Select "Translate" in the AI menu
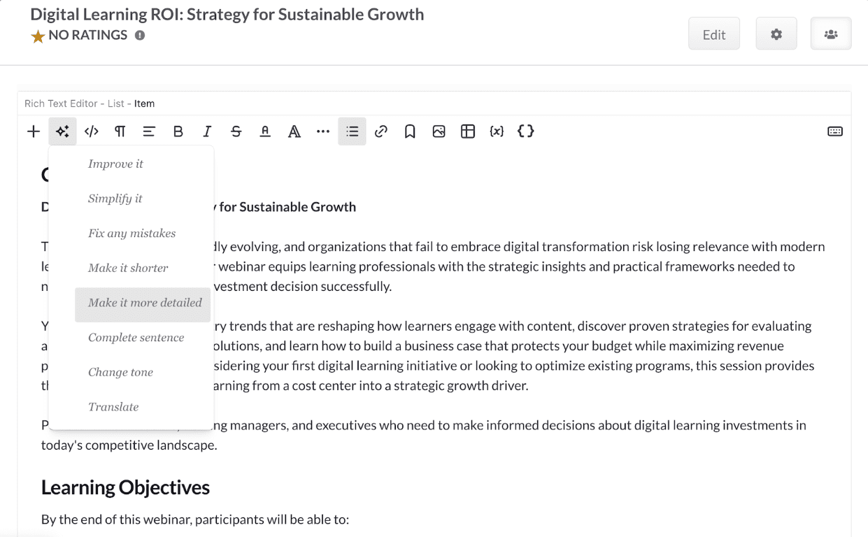868x537 pixels. pos(113,407)
